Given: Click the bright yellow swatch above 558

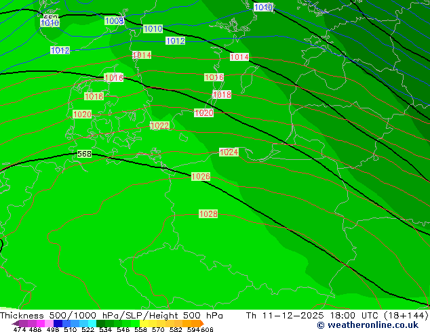Looking at the screenshot, I should (x=144, y=323).
